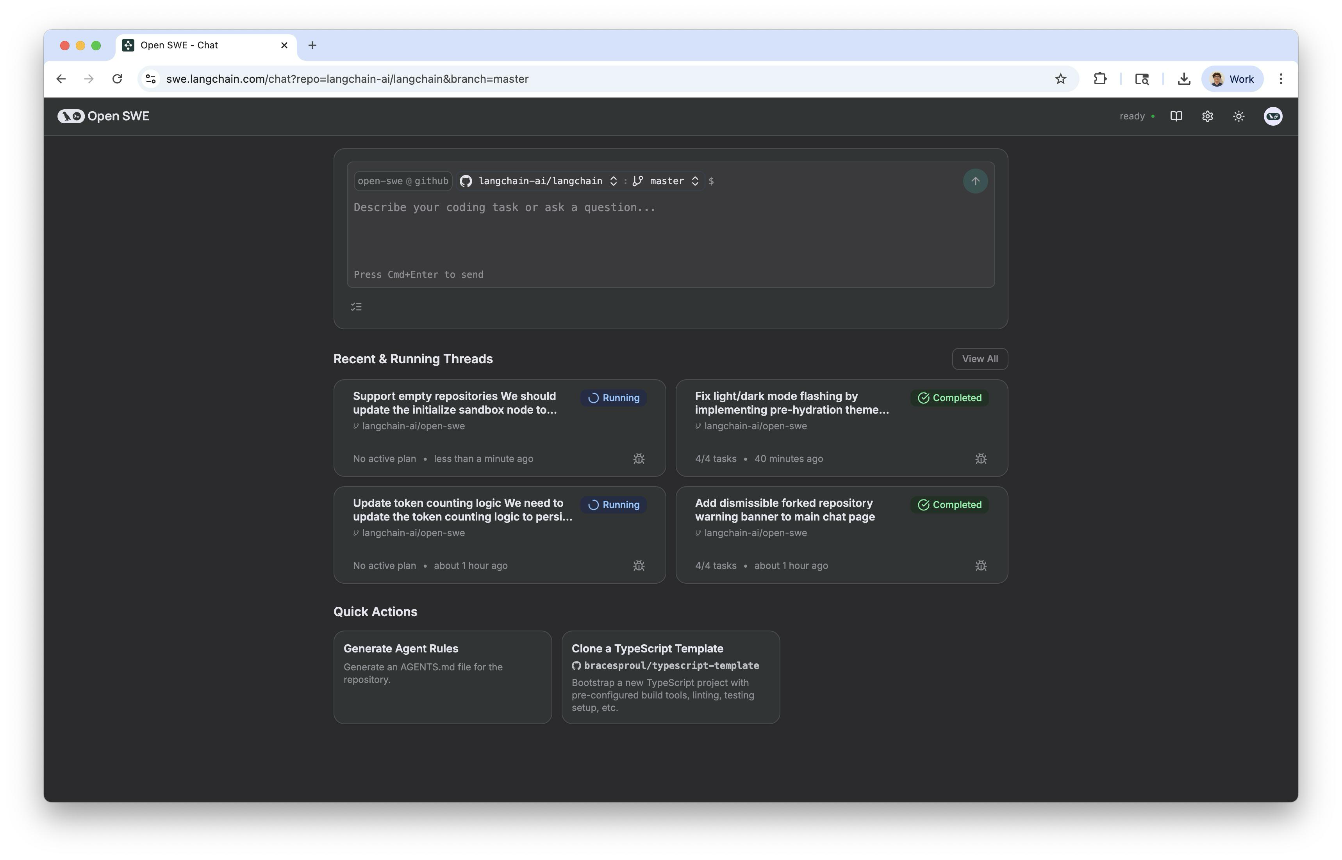Open debug icon on Add dismissible banner thread
The image size is (1342, 860).
pyautogui.click(x=980, y=566)
